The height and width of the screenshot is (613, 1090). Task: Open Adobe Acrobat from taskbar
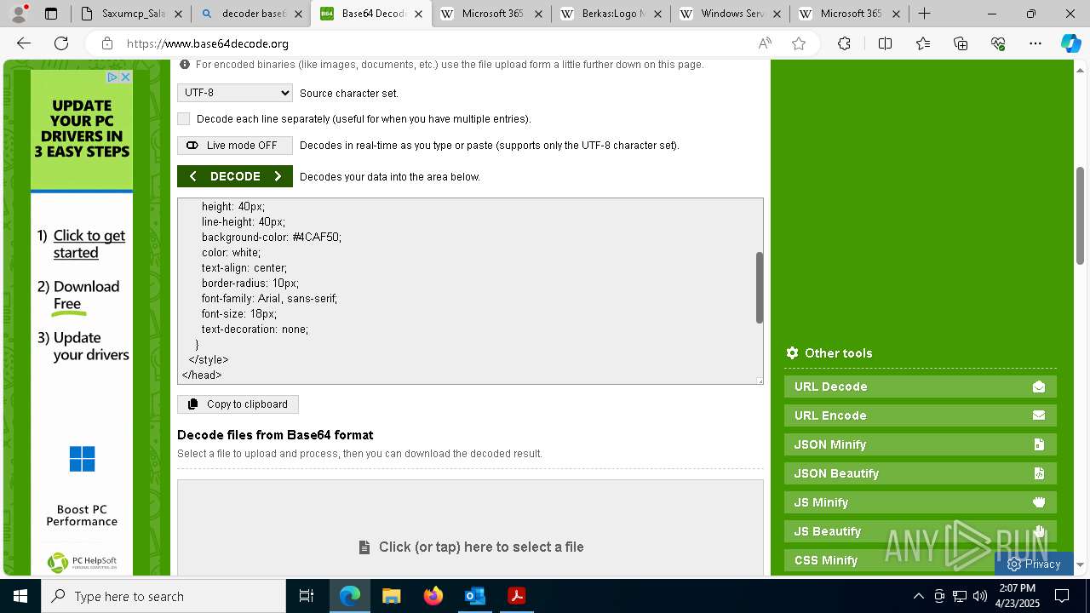516,596
